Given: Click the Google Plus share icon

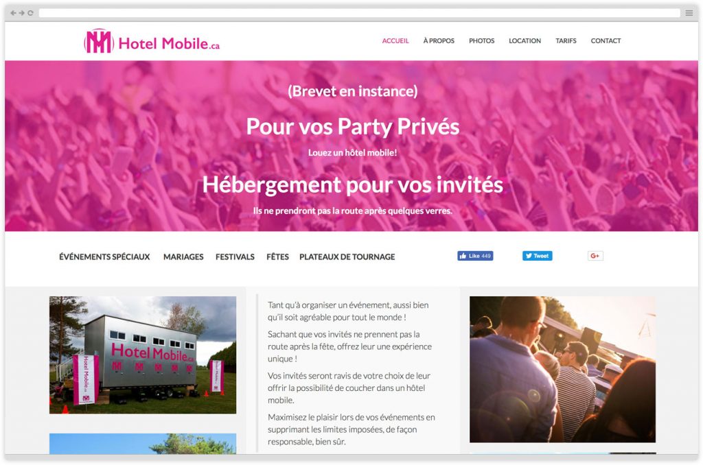Looking at the screenshot, I should (595, 256).
